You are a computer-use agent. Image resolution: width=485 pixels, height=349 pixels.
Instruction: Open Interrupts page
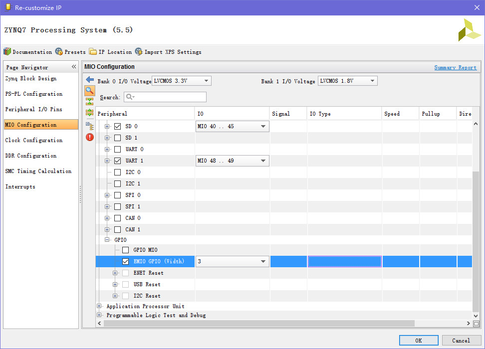20,186
